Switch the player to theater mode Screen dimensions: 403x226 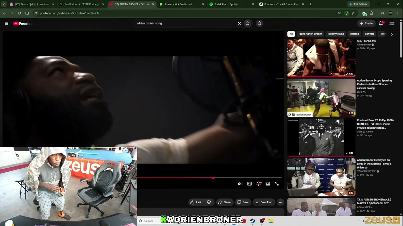tap(268, 184)
